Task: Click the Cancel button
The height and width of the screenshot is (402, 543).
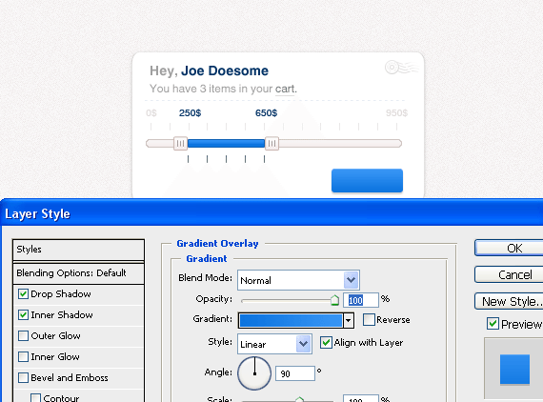Action: (x=509, y=274)
